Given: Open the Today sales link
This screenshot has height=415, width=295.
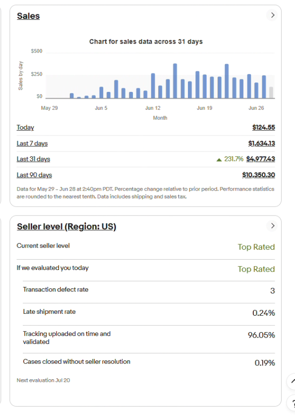Looking at the screenshot, I should (x=25, y=128).
